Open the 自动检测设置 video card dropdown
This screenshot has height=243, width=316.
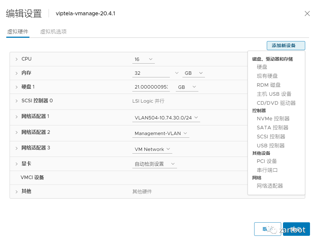pyautogui.click(x=155, y=164)
